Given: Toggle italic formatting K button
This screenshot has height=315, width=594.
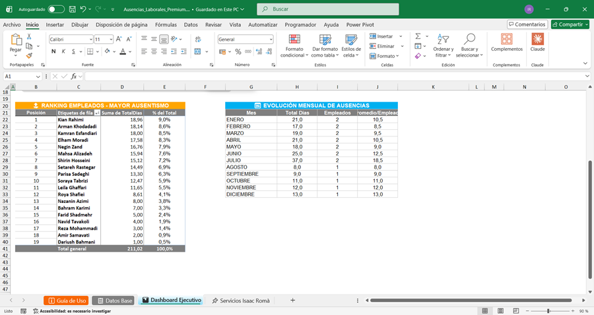Looking at the screenshot, I should click(63, 51).
